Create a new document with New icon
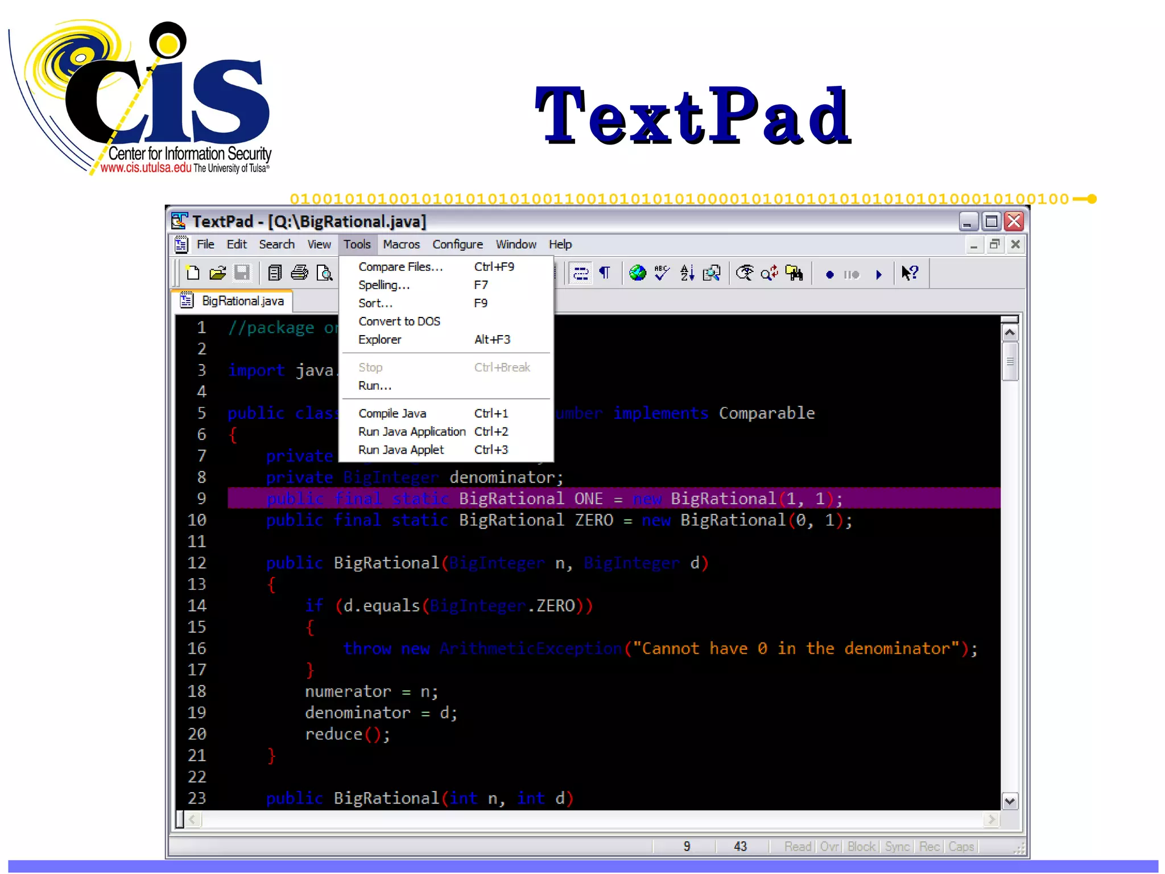Viewport: 1165px width, 874px height. coord(193,274)
